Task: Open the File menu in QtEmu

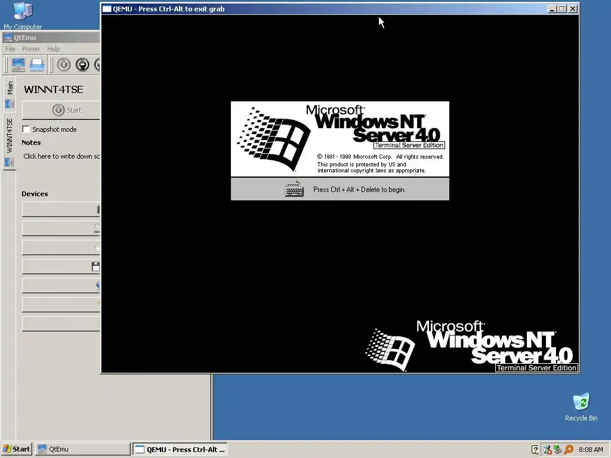Action: [x=10, y=49]
